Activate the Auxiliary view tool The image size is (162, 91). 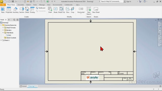coord(16,10)
